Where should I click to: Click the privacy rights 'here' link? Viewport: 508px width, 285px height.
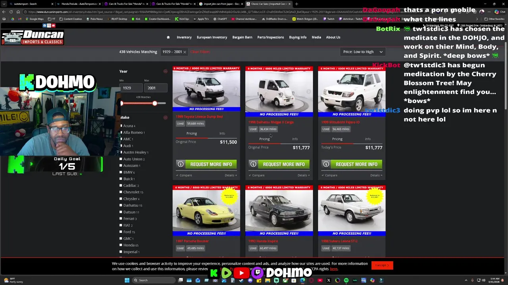point(334,269)
